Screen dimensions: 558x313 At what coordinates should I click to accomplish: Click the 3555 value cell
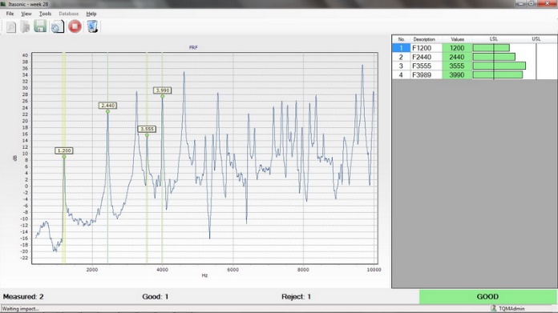pyautogui.click(x=457, y=66)
